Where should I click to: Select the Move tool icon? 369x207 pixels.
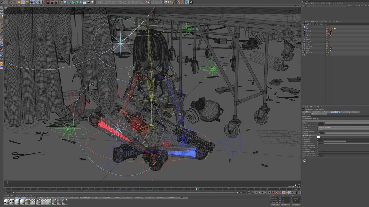pyautogui.click(x=15, y=2)
